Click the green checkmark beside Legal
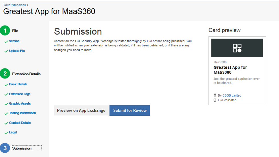Screen dimensions: 279x157 pos(6,133)
